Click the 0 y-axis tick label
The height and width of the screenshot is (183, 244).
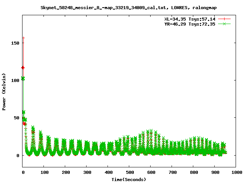[18, 156]
